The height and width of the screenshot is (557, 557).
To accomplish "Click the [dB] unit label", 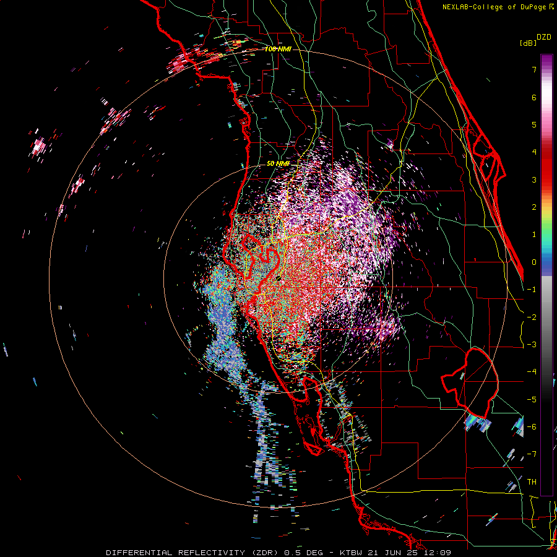I will pos(528,43).
